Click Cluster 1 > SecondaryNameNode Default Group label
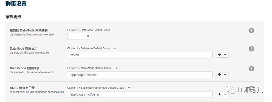 95,88
